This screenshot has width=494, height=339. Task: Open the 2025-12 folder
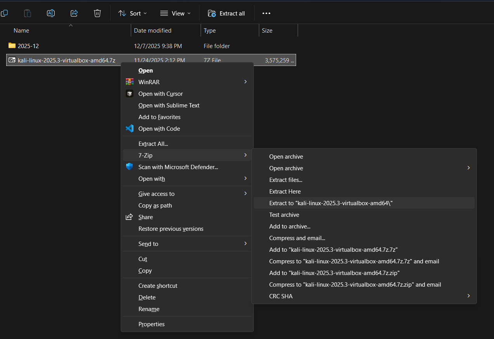pos(28,46)
